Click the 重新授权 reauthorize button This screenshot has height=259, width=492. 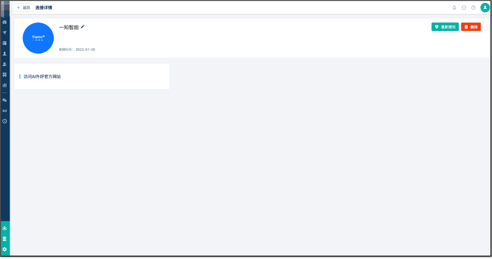pyautogui.click(x=445, y=27)
